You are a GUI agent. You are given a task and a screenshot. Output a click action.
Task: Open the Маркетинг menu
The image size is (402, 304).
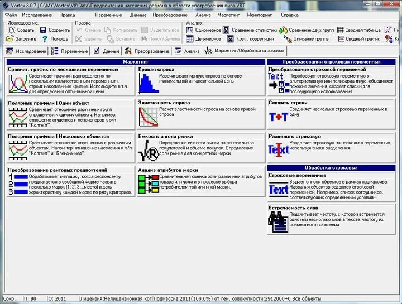(x=228, y=15)
